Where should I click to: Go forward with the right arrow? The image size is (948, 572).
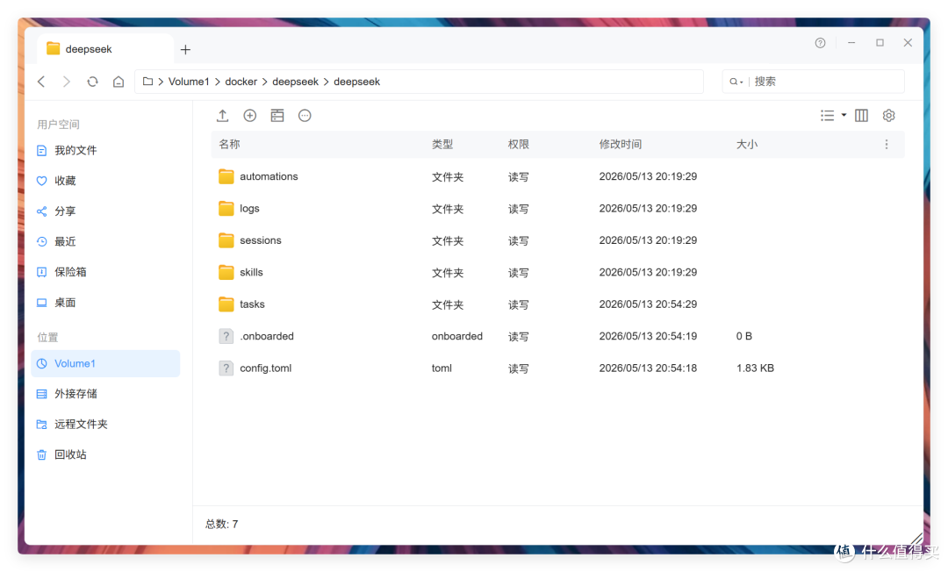67,82
